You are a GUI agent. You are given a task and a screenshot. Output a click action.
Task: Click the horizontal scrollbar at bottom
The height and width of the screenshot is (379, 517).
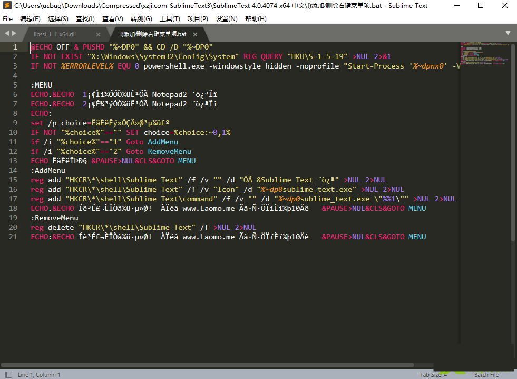(207, 365)
